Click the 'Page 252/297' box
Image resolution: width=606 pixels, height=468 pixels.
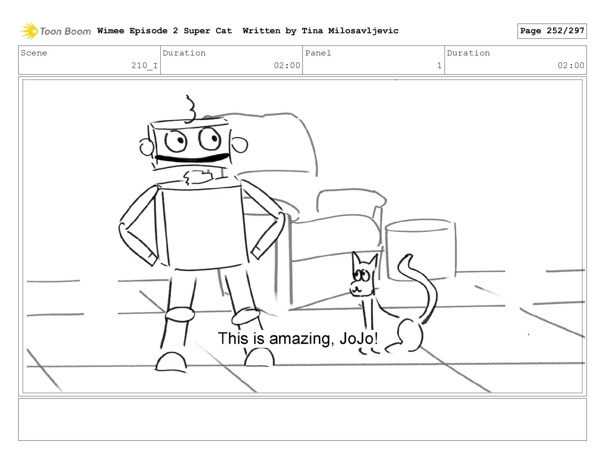click(x=552, y=31)
